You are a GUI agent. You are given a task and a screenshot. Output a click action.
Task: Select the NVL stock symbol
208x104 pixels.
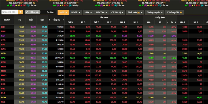tap(3, 80)
